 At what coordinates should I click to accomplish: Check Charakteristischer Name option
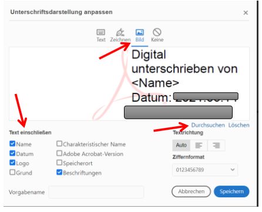point(59,144)
